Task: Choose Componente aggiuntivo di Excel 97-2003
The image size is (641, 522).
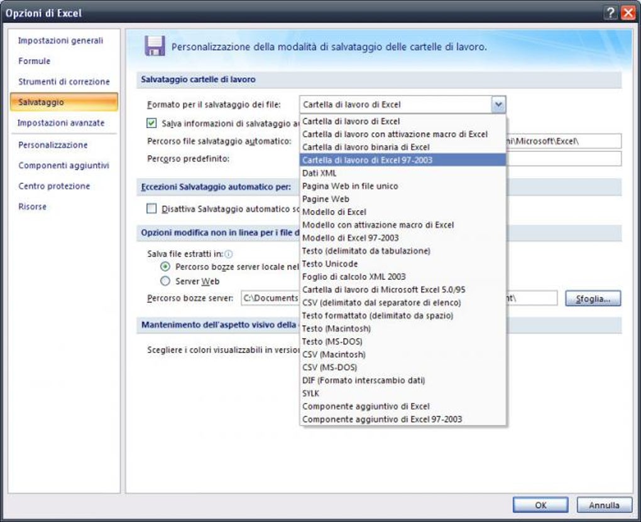Action: (403, 419)
